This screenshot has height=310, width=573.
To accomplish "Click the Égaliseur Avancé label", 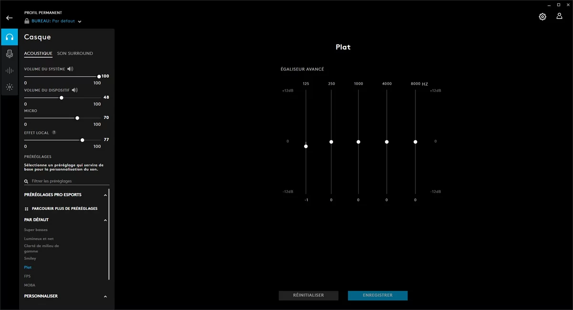I will pyautogui.click(x=302, y=69).
